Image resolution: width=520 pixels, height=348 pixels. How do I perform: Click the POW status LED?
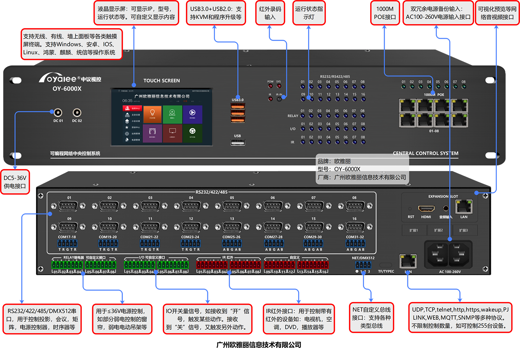[270, 86]
